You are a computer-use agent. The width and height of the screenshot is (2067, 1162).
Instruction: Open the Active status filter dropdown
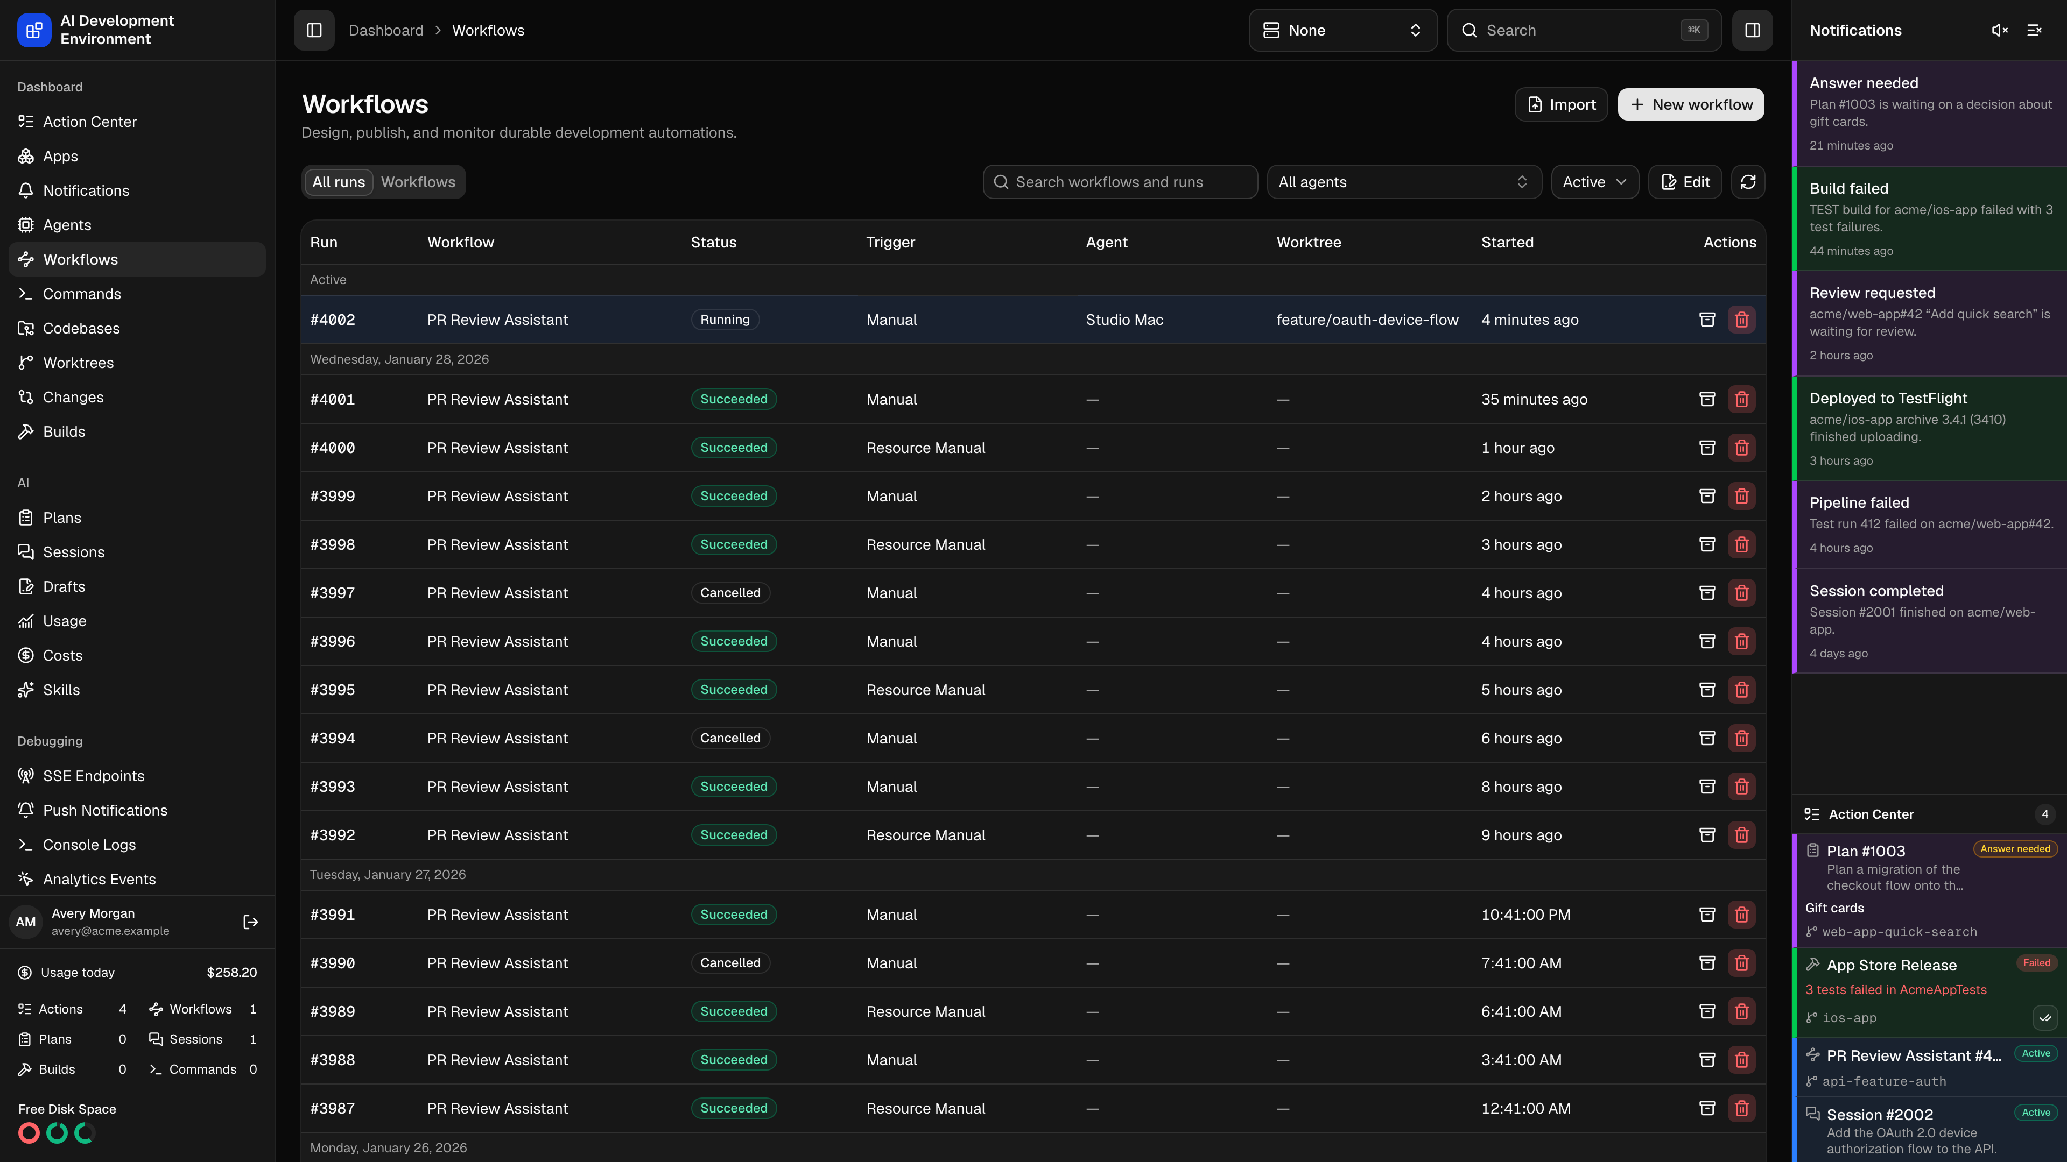[1595, 182]
